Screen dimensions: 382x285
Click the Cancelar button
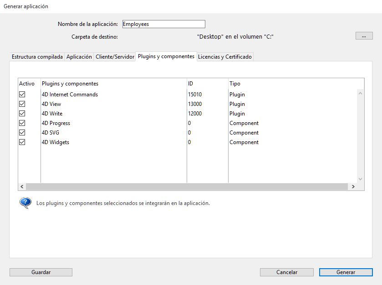[x=287, y=272]
